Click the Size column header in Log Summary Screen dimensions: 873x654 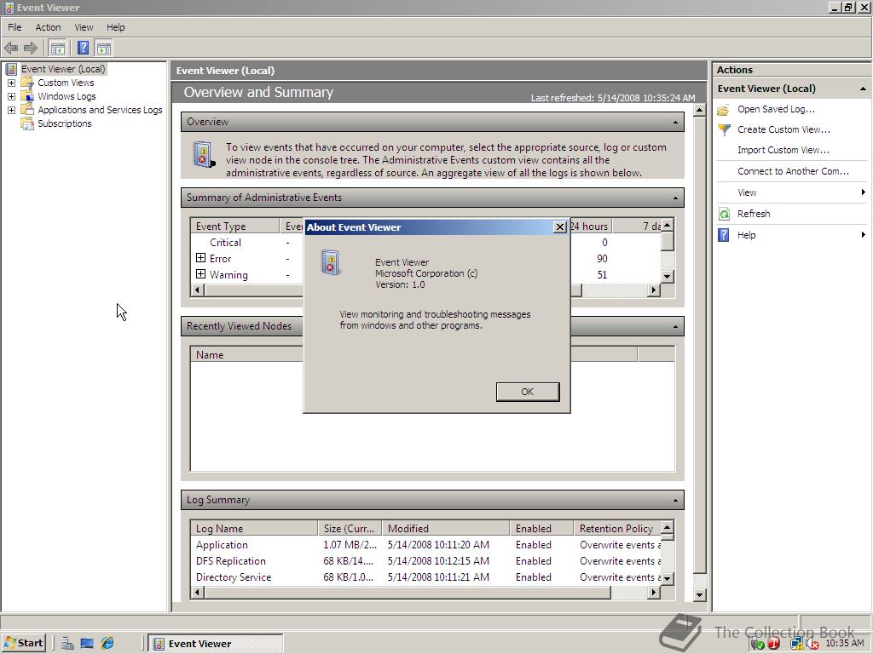350,528
